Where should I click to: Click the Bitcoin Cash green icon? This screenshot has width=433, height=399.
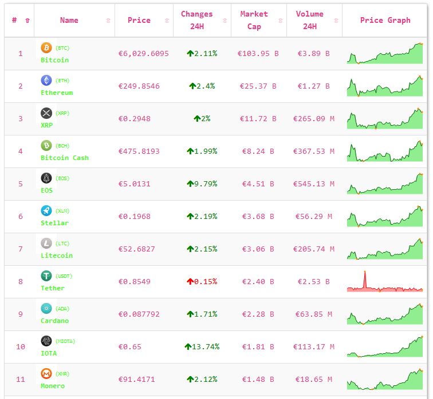[46, 146]
